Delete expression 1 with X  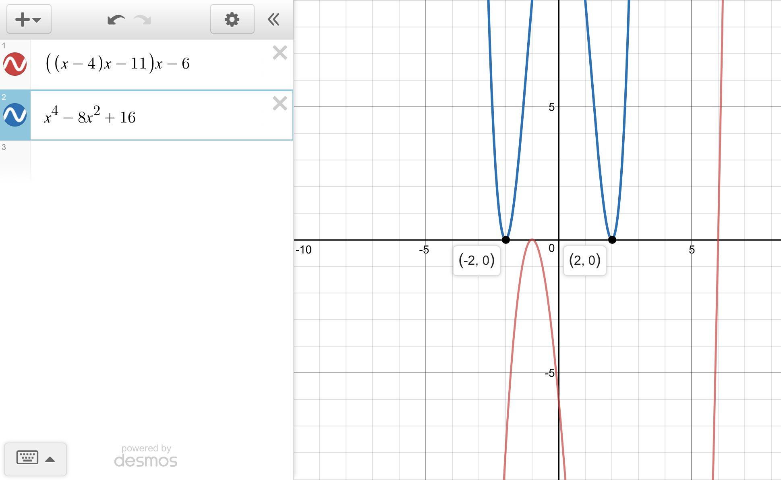coord(280,53)
